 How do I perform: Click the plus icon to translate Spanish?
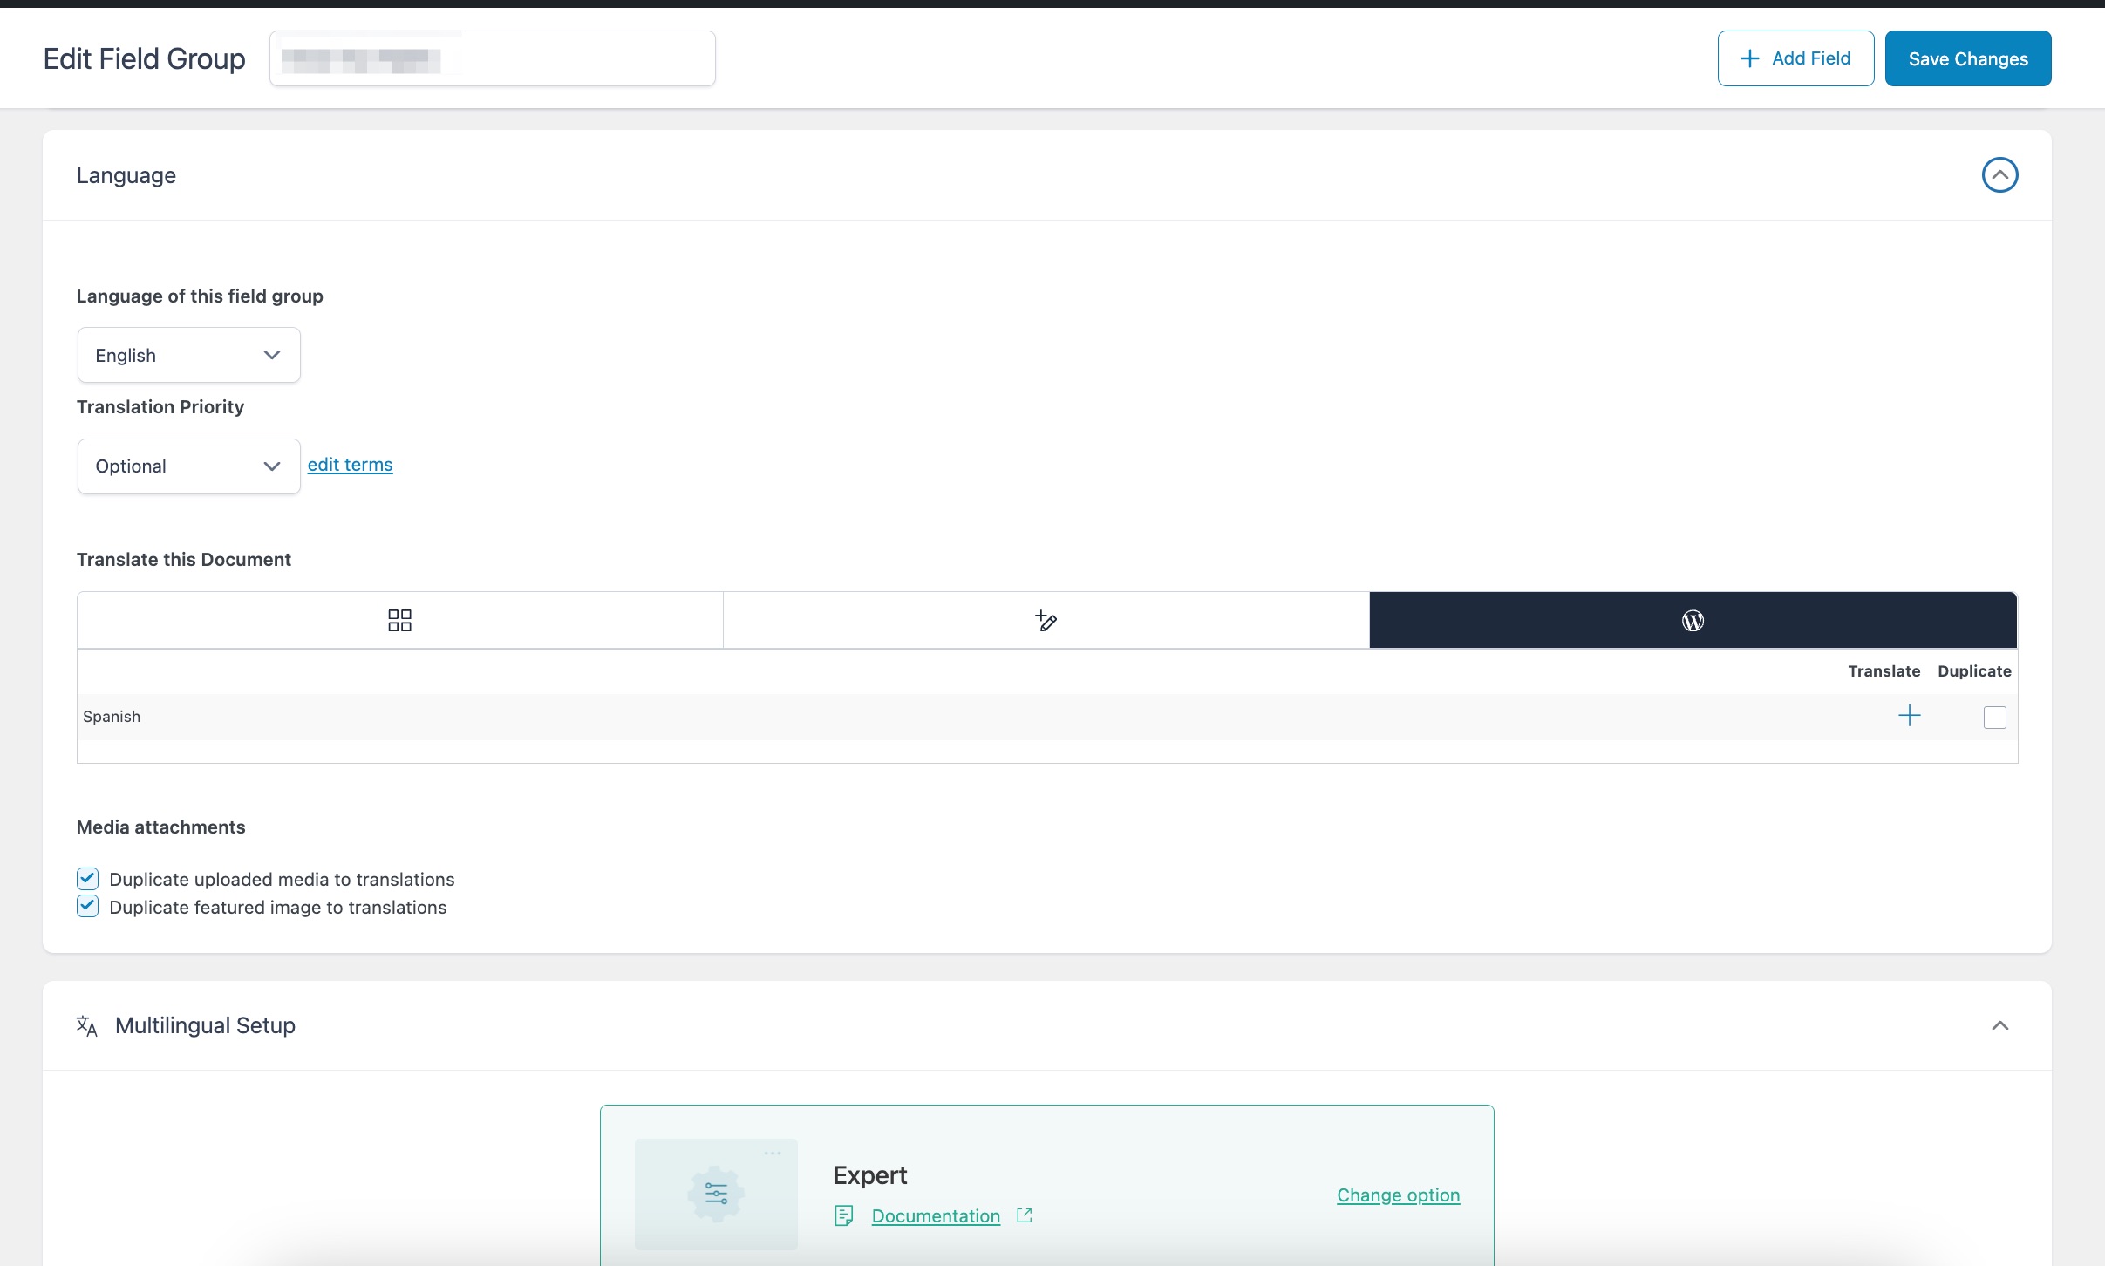click(x=1909, y=716)
